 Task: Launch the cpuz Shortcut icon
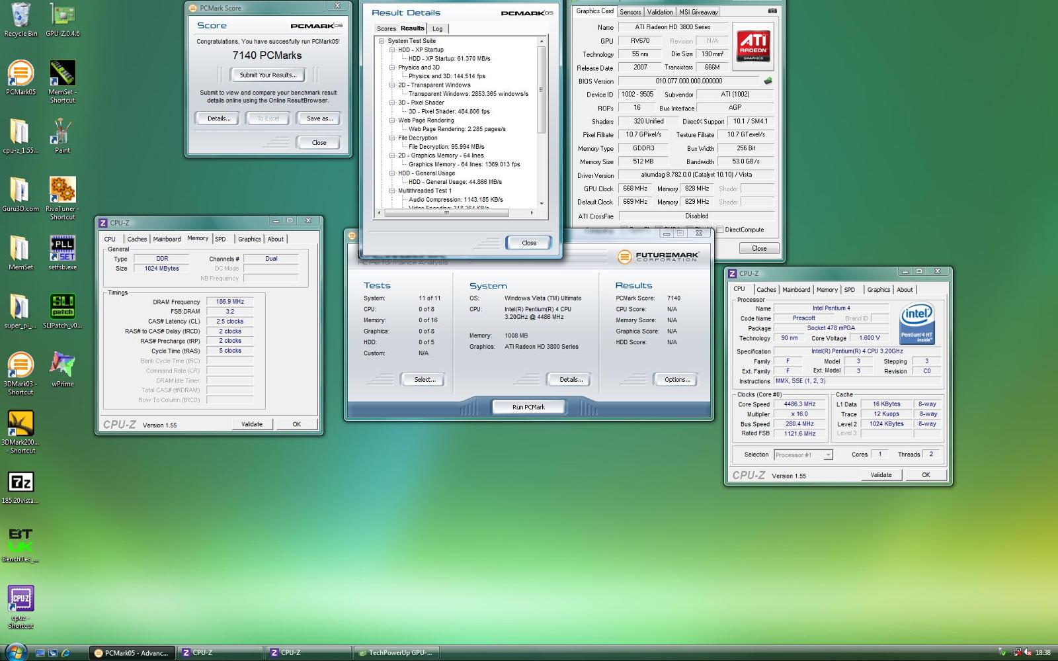[20, 607]
